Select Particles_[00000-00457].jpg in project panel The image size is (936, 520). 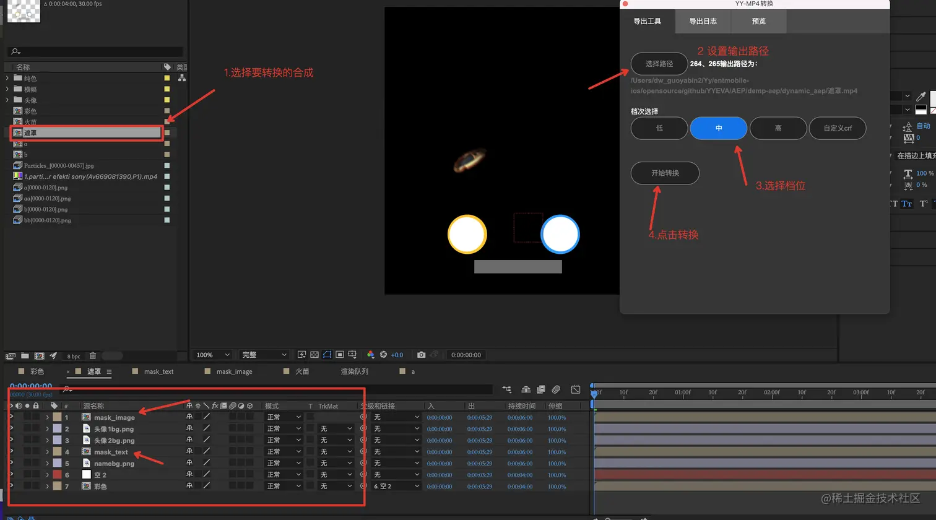(x=59, y=165)
